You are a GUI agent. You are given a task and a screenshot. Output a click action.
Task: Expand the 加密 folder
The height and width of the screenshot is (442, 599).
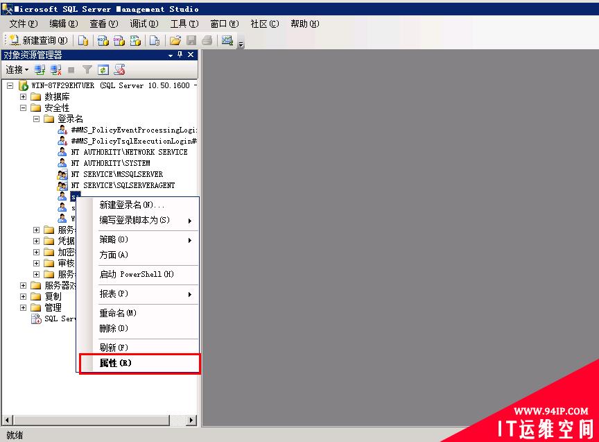point(36,252)
